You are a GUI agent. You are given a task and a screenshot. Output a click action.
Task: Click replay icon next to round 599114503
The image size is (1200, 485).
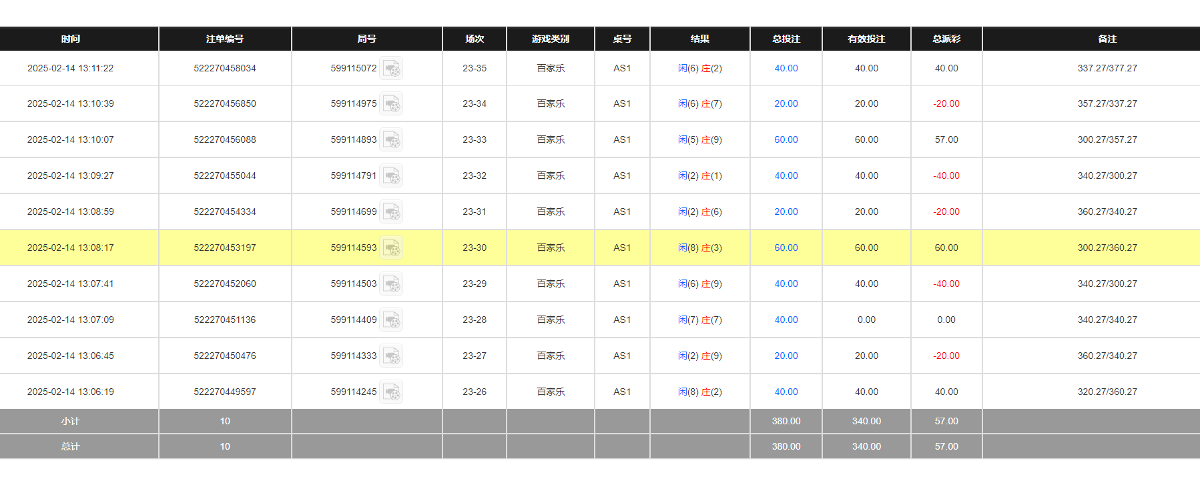391,284
